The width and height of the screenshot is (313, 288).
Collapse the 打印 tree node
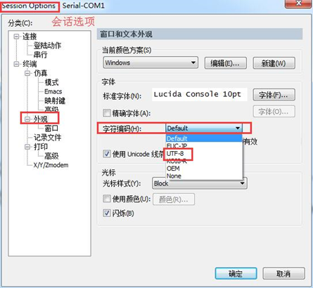coord(27,147)
